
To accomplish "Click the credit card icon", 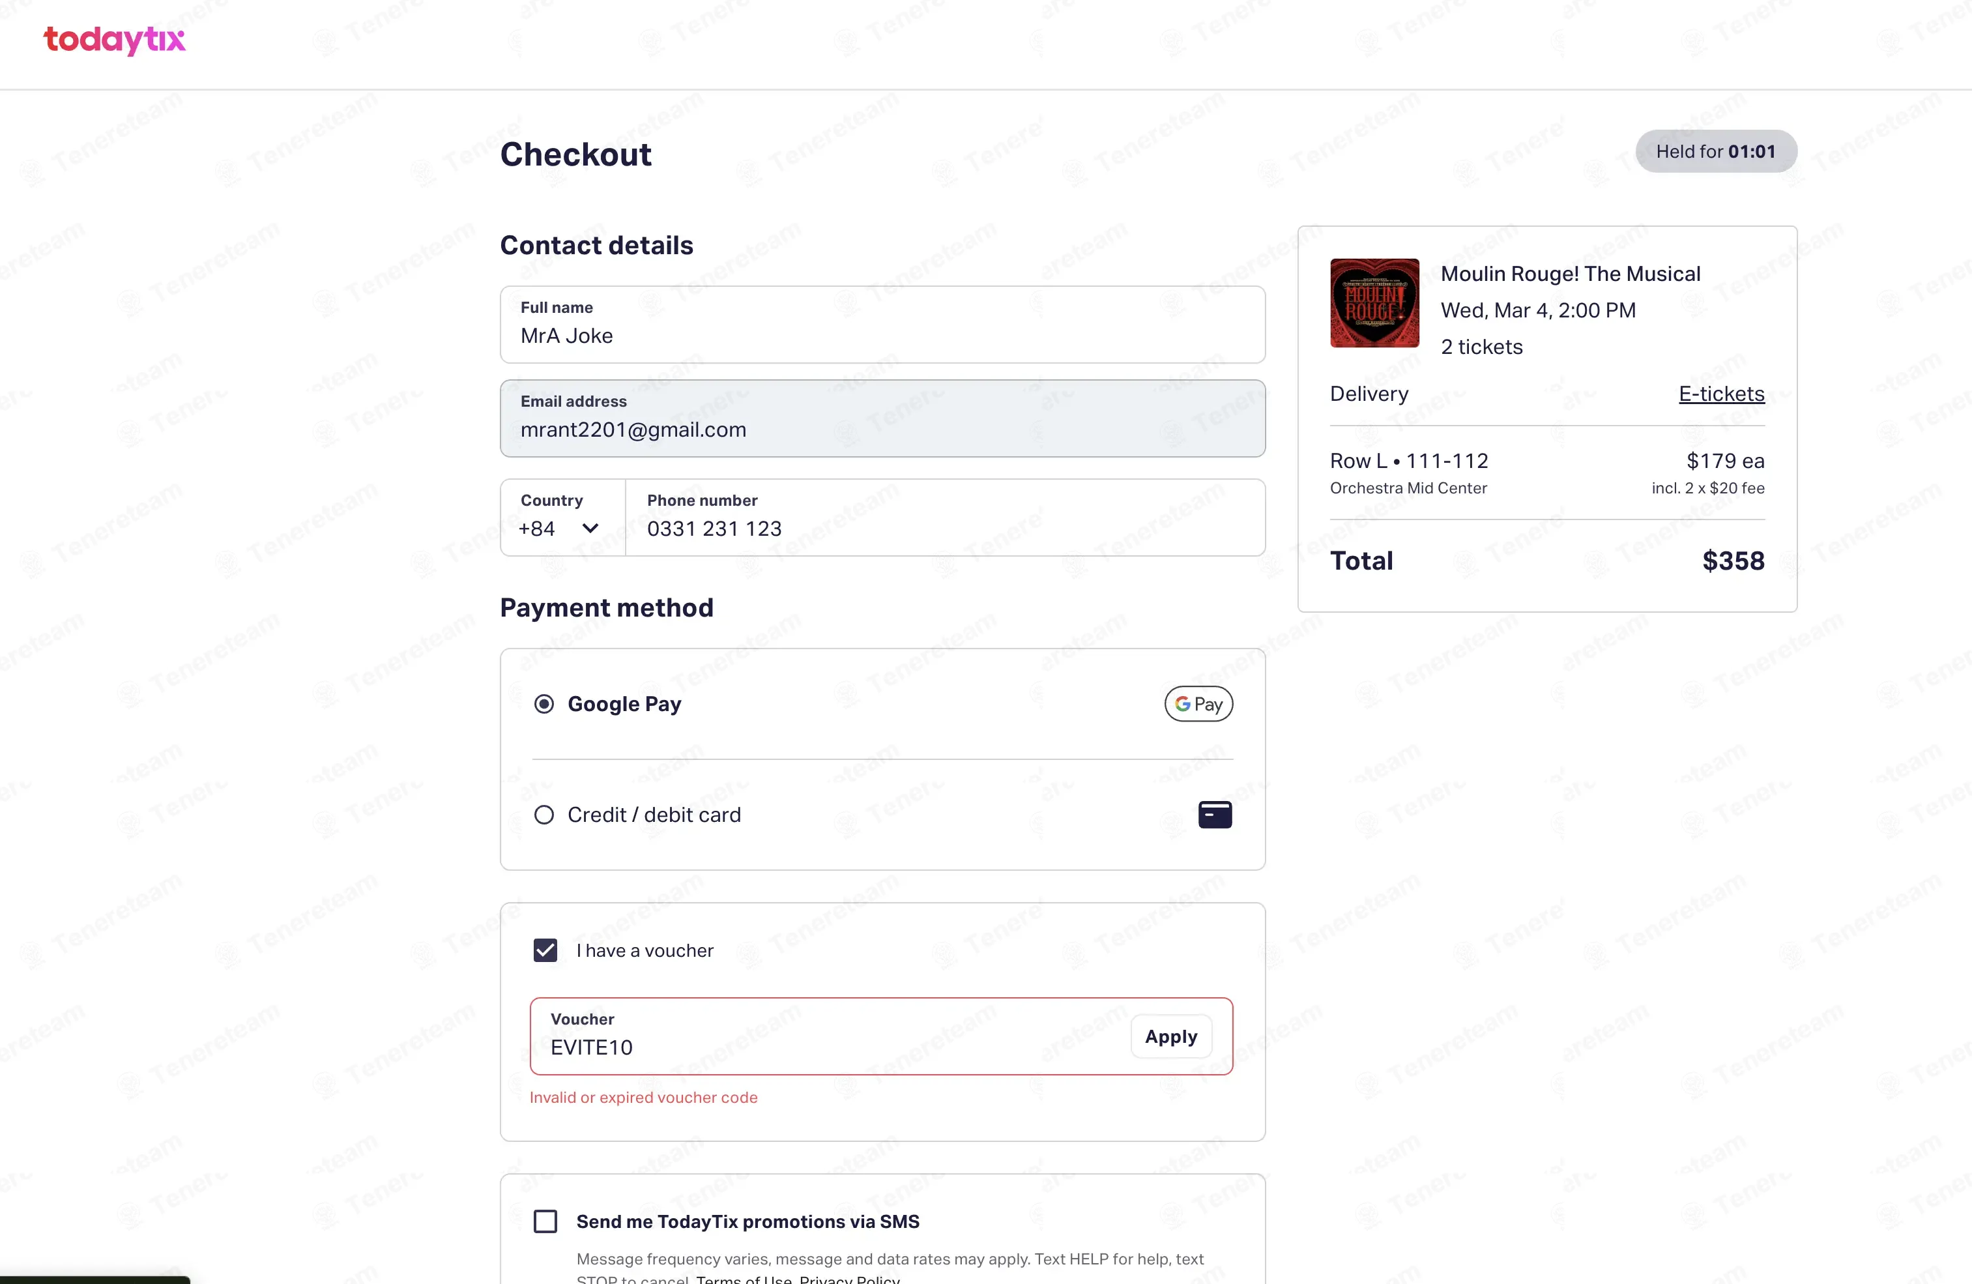I will click(x=1215, y=815).
